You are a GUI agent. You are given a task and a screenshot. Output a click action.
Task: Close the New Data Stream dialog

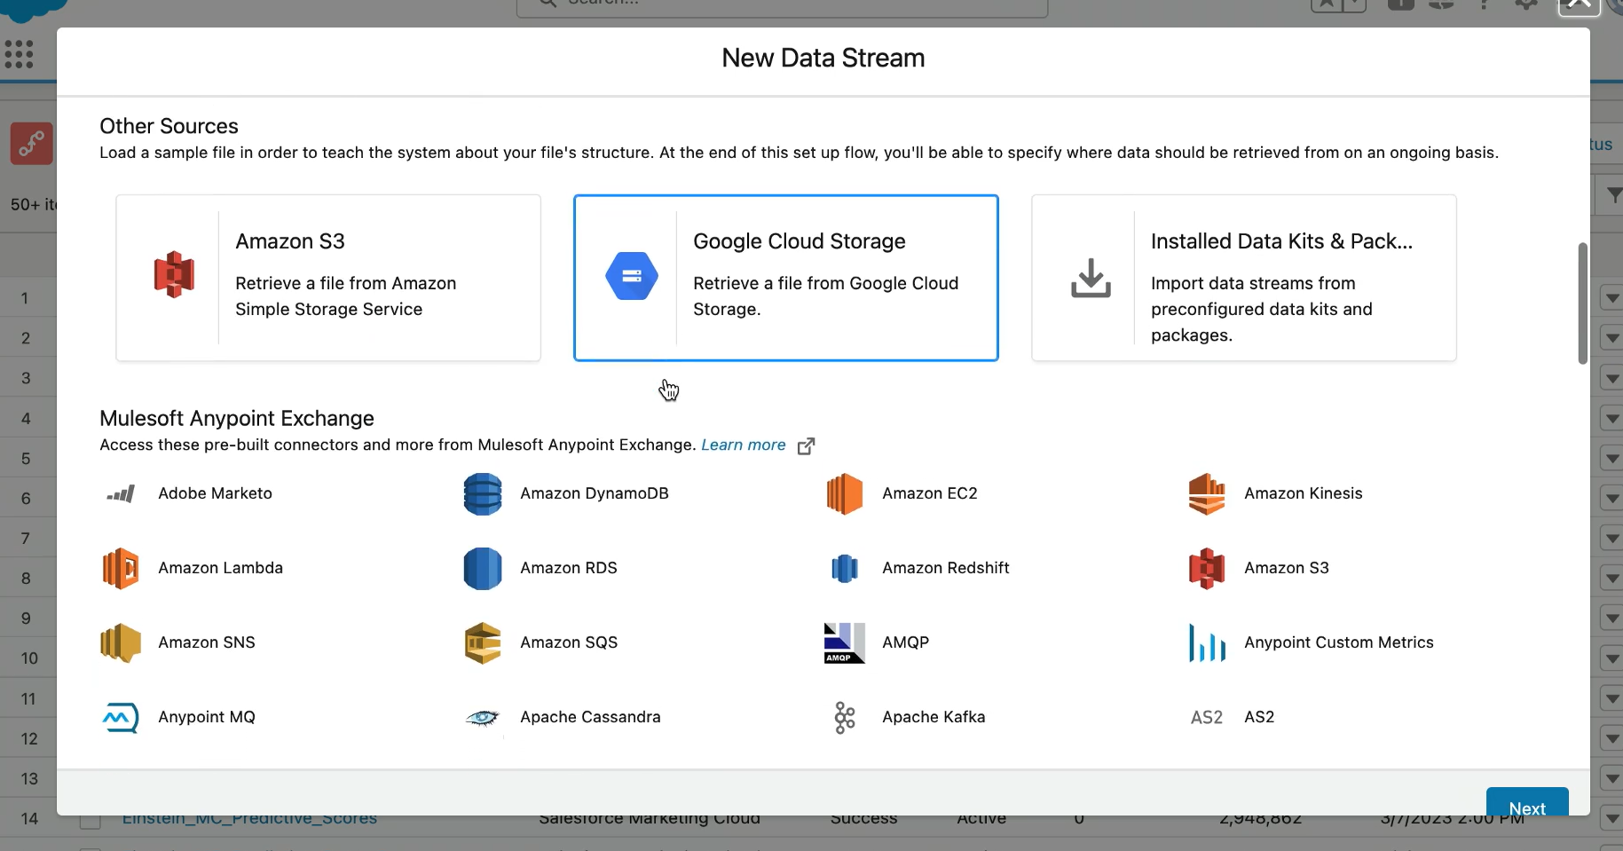[x=1579, y=5]
